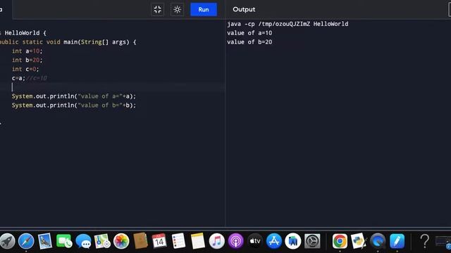
Task: Open Calendar showing 14 in dock
Action: point(159,241)
